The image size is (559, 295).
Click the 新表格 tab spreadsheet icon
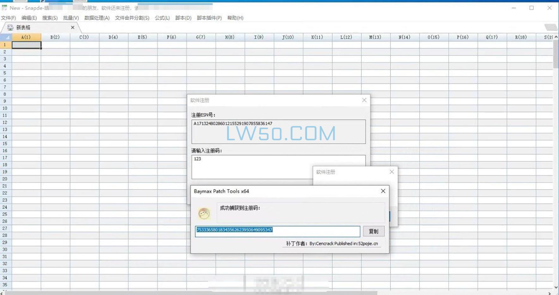click(x=10, y=27)
